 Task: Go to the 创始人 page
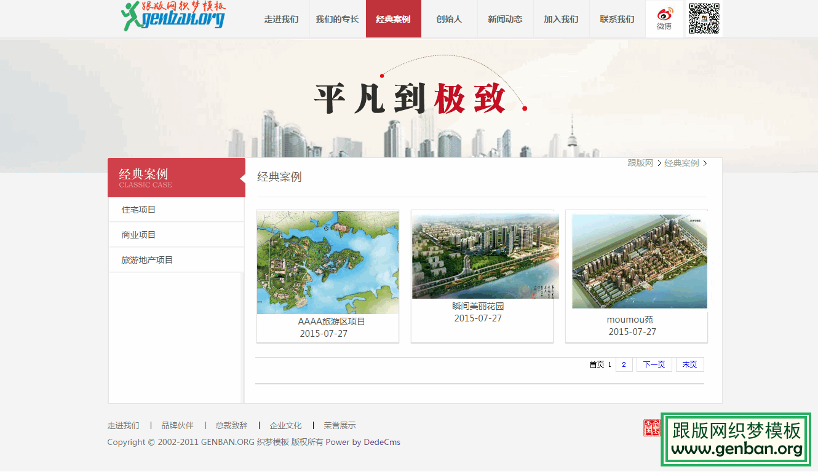pyautogui.click(x=449, y=19)
